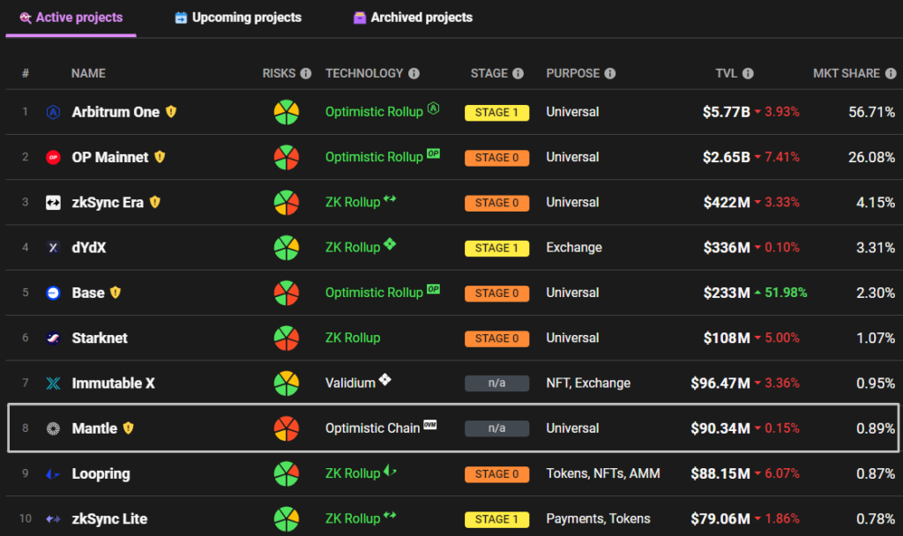
Task: Click the STAGE 1 badge for Arbitrum One
Action: [496, 113]
